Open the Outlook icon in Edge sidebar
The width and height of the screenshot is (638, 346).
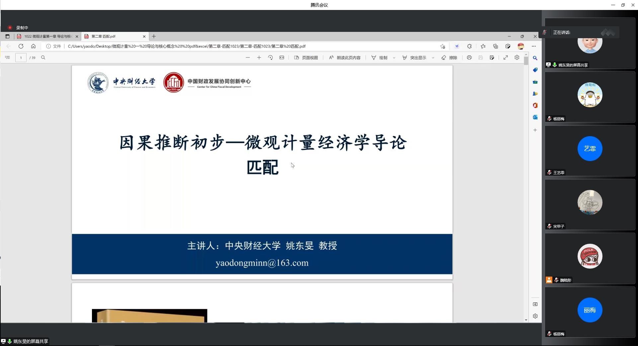point(535,117)
